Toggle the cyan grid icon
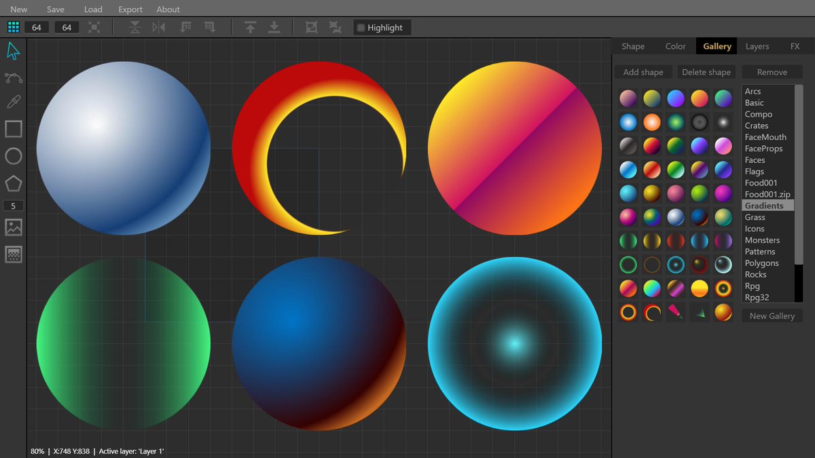This screenshot has width=815, height=458. point(13,27)
